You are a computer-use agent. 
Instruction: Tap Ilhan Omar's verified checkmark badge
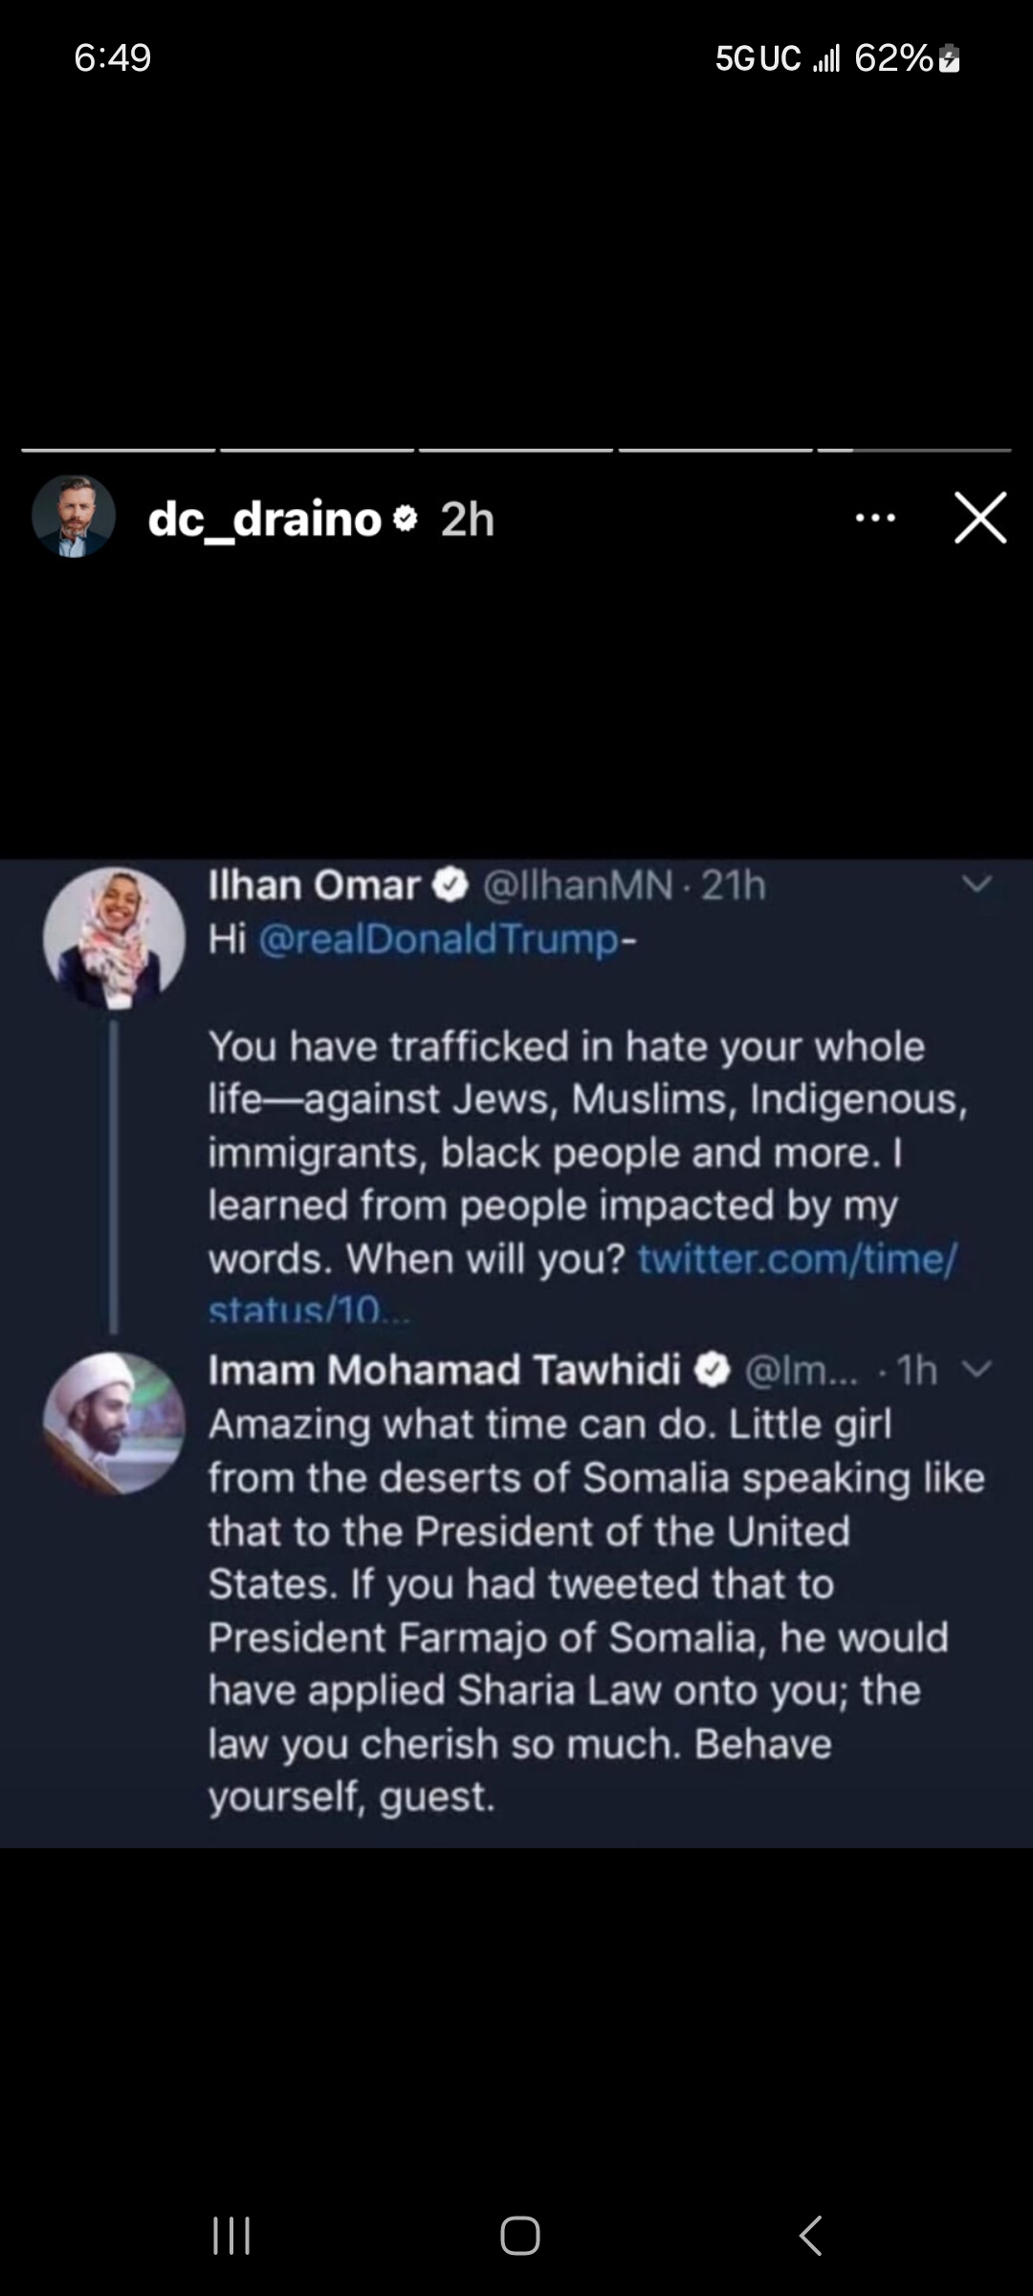451,886
